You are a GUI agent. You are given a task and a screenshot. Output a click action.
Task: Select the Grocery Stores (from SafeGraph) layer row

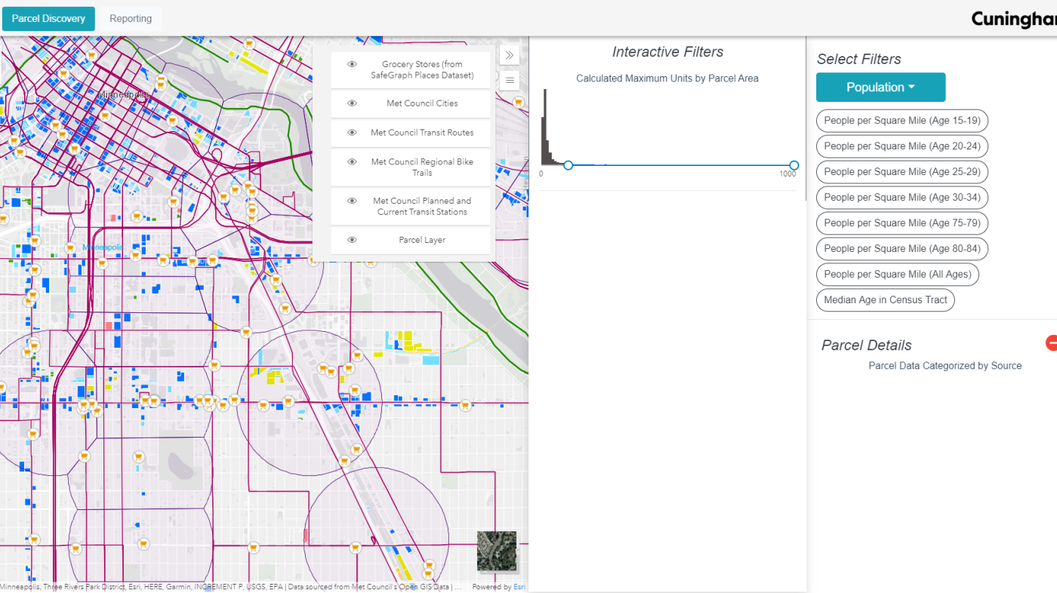point(411,70)
